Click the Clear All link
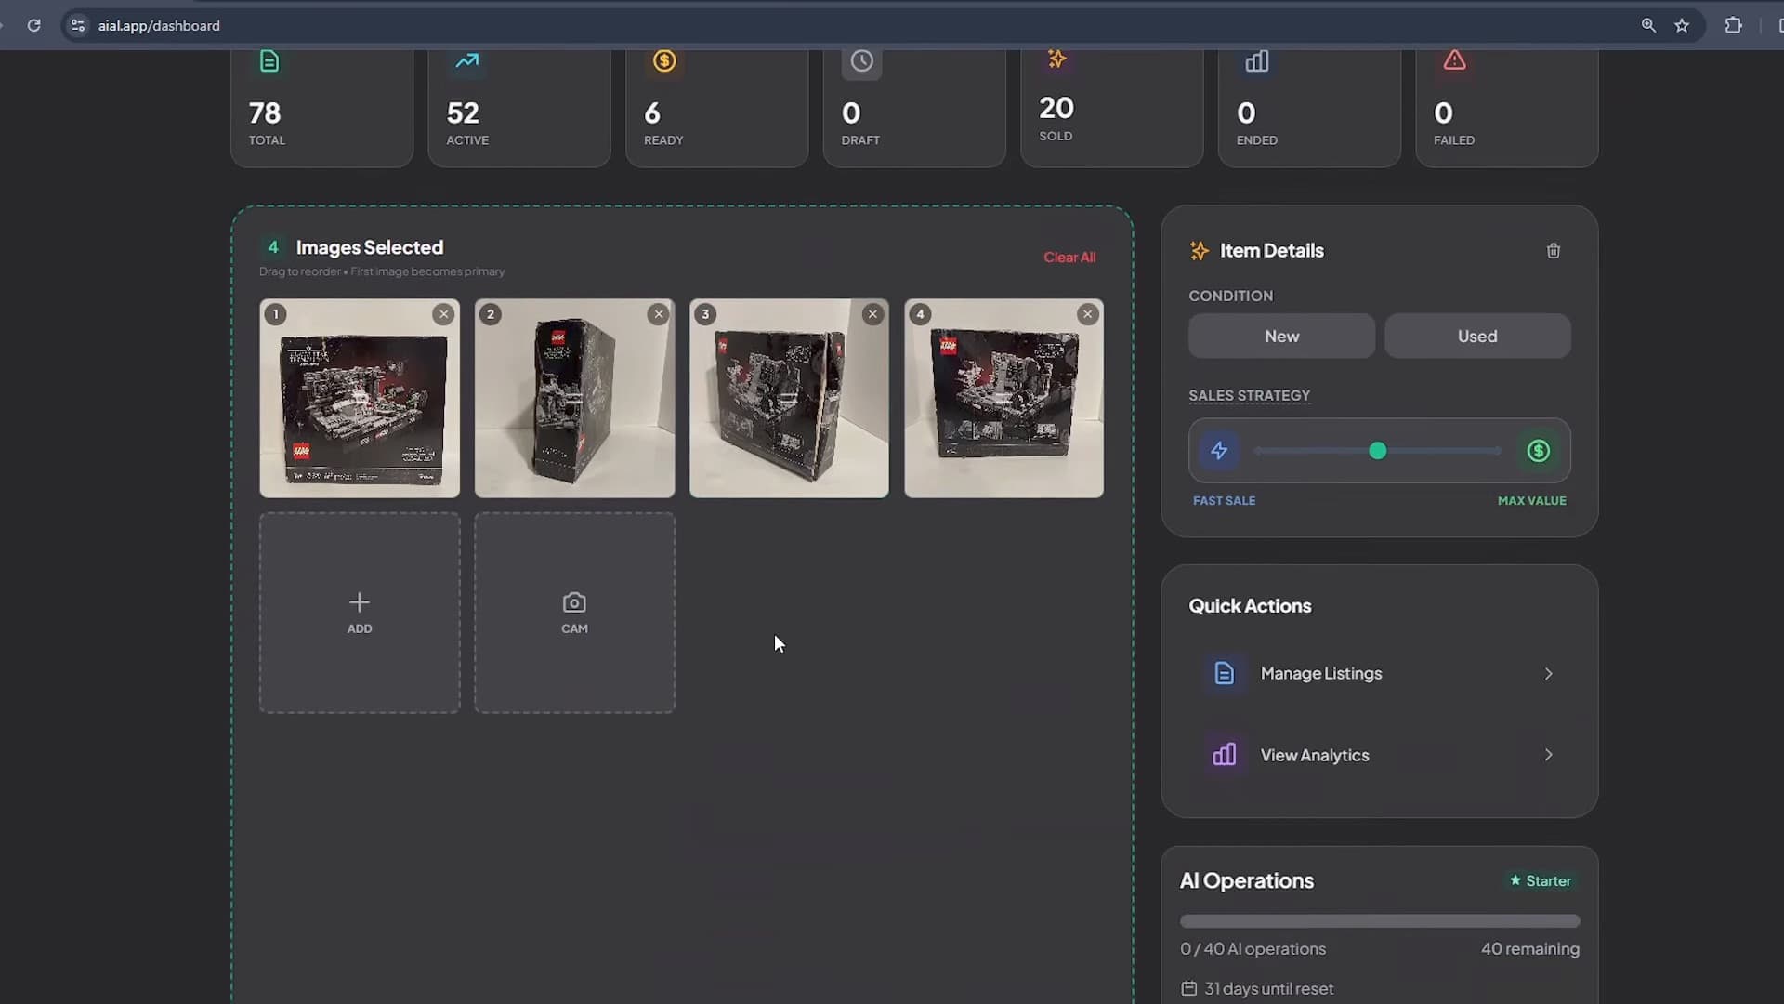The image size is (1784, 1004). click(x=1069, y=258)
